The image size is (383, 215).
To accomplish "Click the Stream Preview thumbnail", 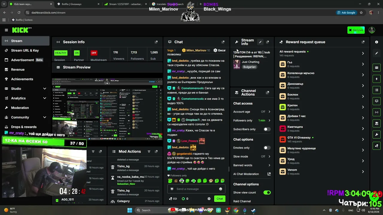I will pos(107,109).
